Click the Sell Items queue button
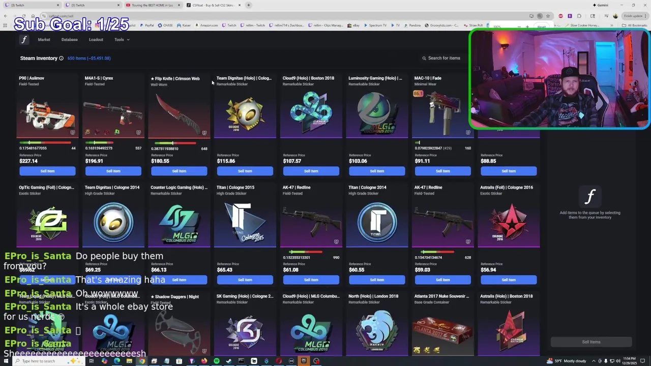 point(591,342)
